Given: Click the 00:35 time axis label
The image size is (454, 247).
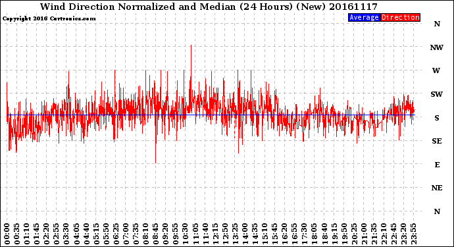Looking at the screenshot, I should (x=17, y=234).
